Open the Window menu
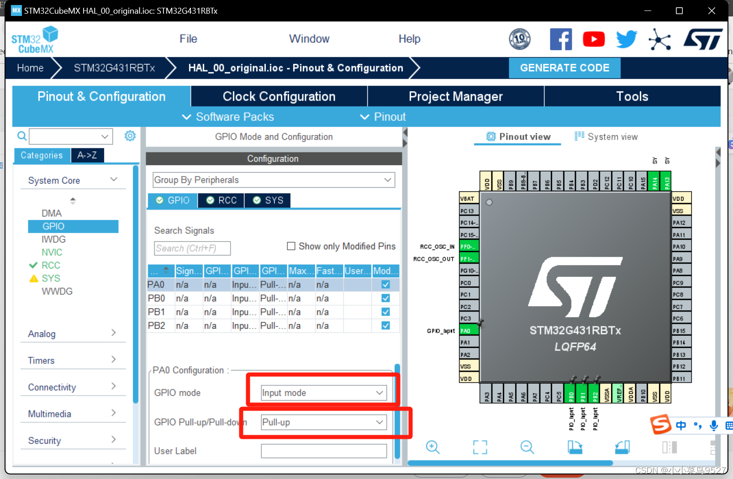 click(x=309, y=39)
